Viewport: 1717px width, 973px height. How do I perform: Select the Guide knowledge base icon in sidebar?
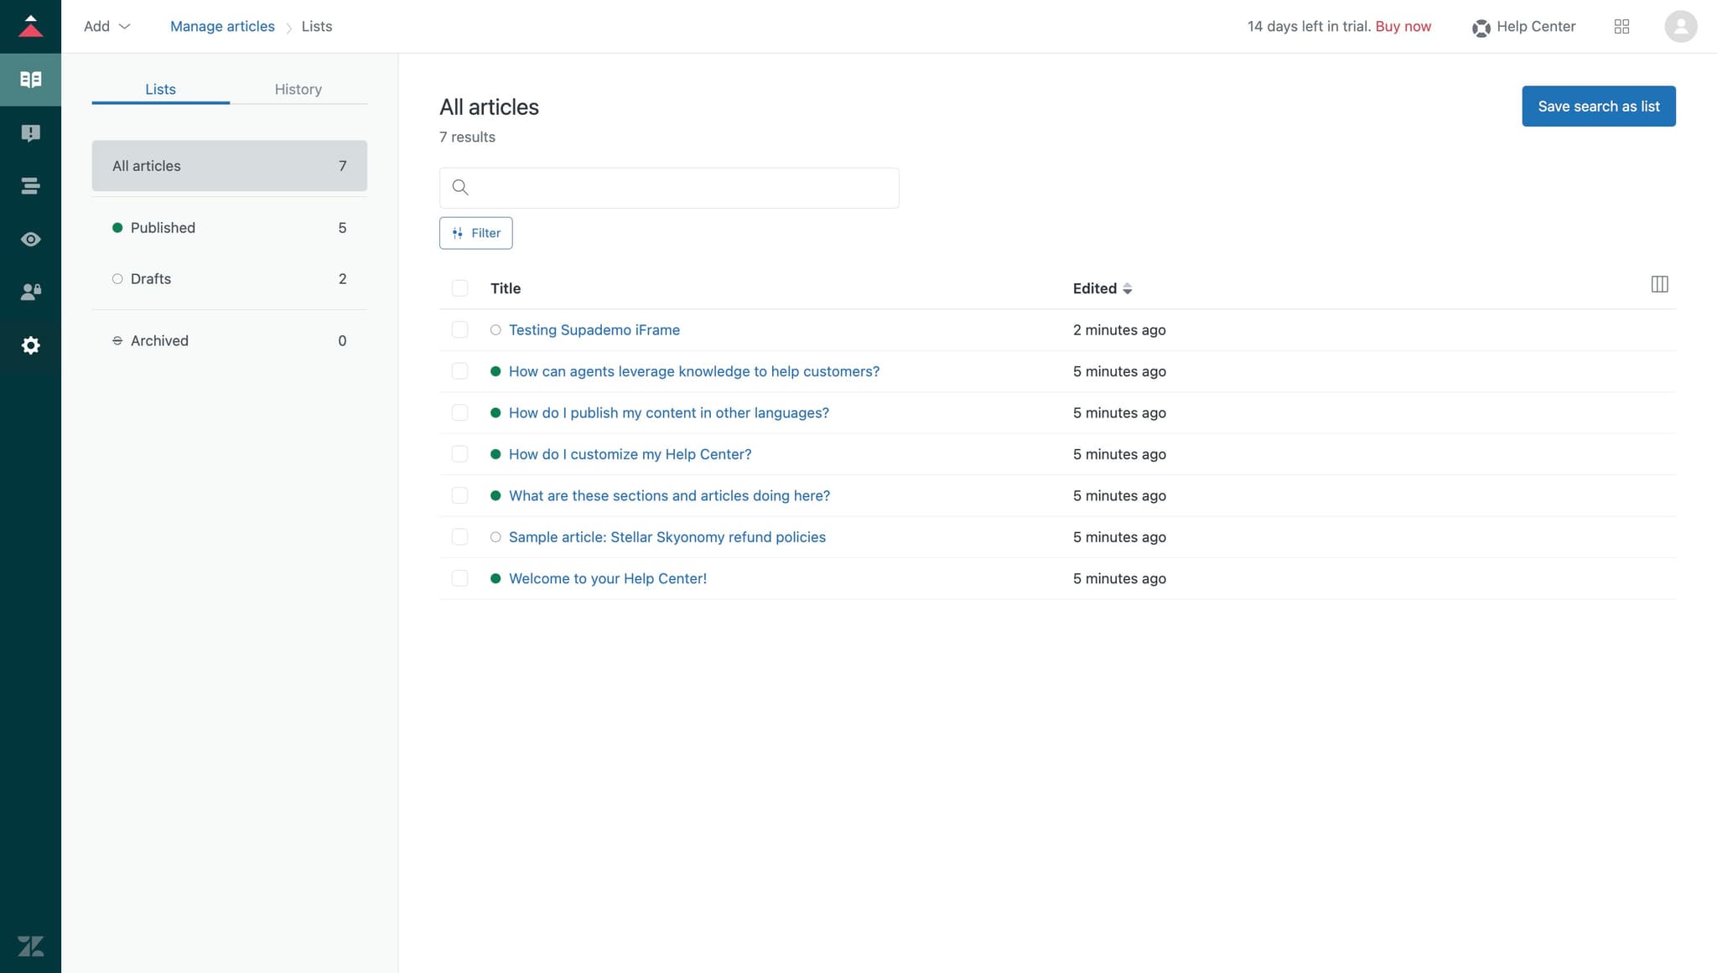click(x=30, y=80)
